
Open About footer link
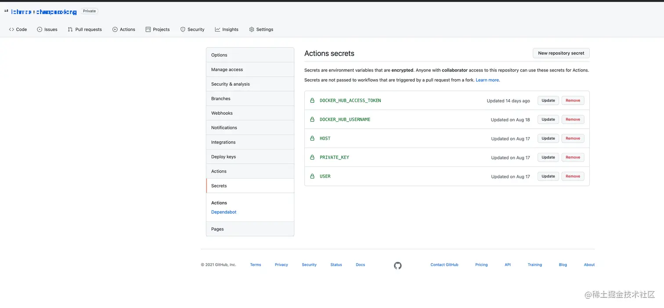tap(589, 265)
